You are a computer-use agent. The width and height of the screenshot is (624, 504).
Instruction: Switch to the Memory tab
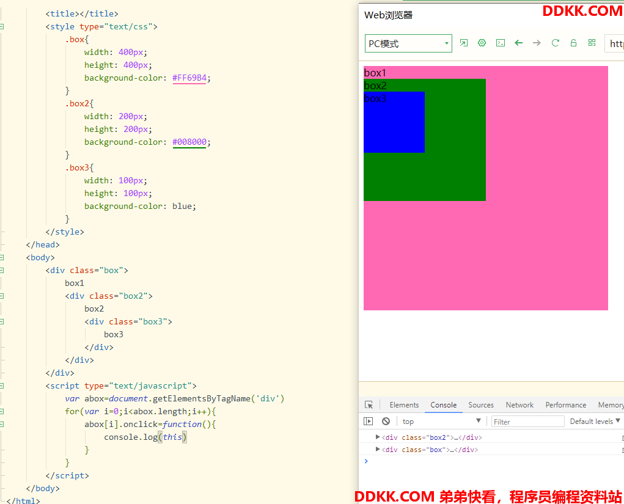coord(611,405)
